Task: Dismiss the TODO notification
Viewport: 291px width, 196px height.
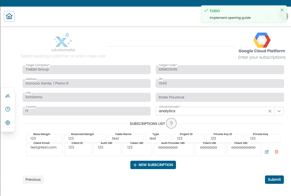Action: (282, 10)
